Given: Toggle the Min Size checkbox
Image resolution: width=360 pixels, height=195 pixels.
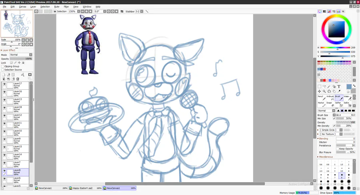Looking at the screenshot, I should click(x=334, y=119).
